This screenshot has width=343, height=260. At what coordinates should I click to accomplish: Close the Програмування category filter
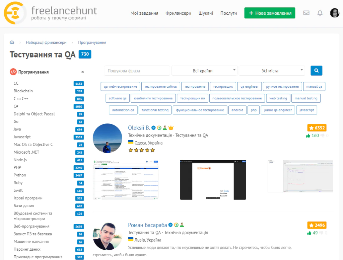coord(82,72)
